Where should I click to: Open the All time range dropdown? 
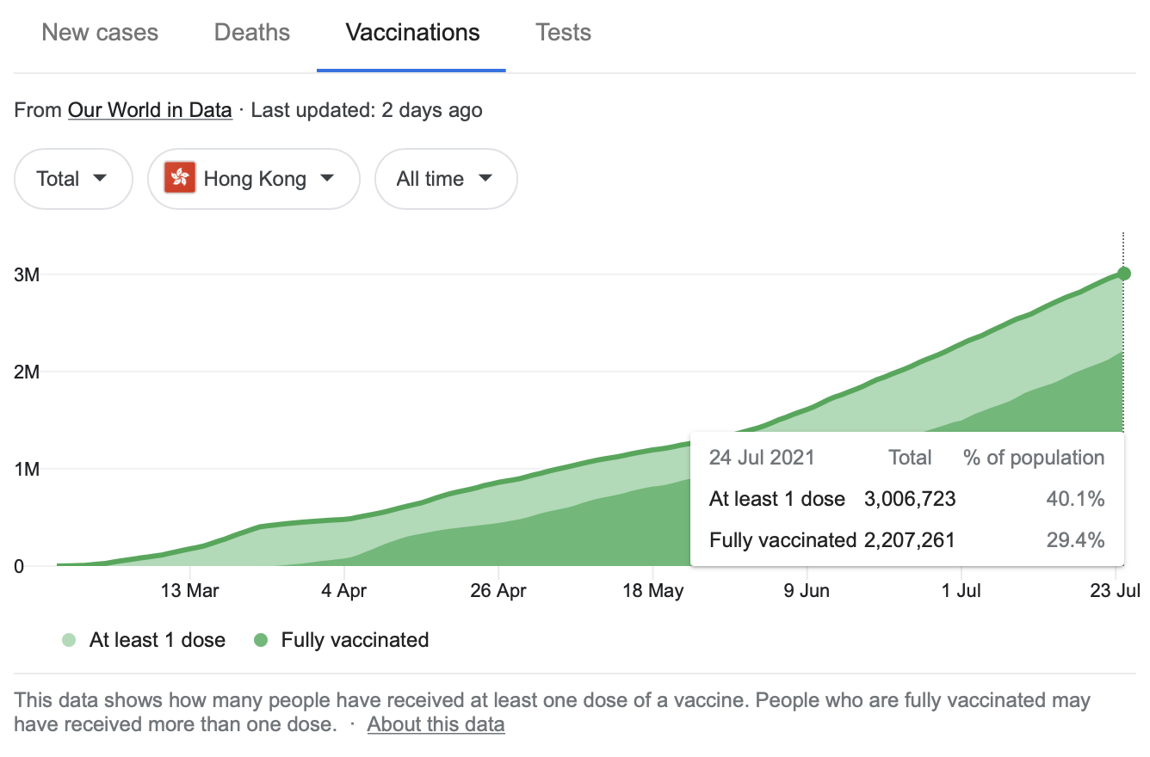[x=445, y=179]
